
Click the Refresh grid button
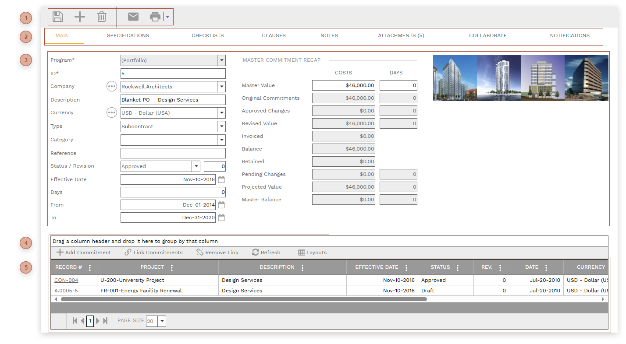coord(266,253)
